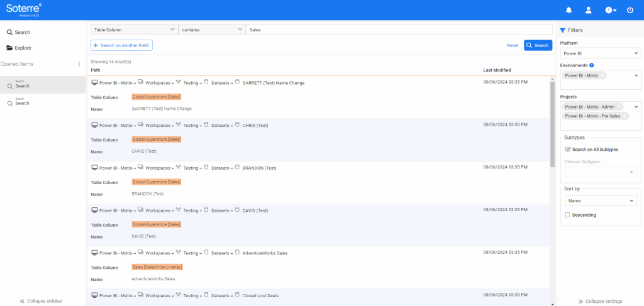Click the search value field containing Sales
This screenshot has height=306, width=644.
coord(399,30)
